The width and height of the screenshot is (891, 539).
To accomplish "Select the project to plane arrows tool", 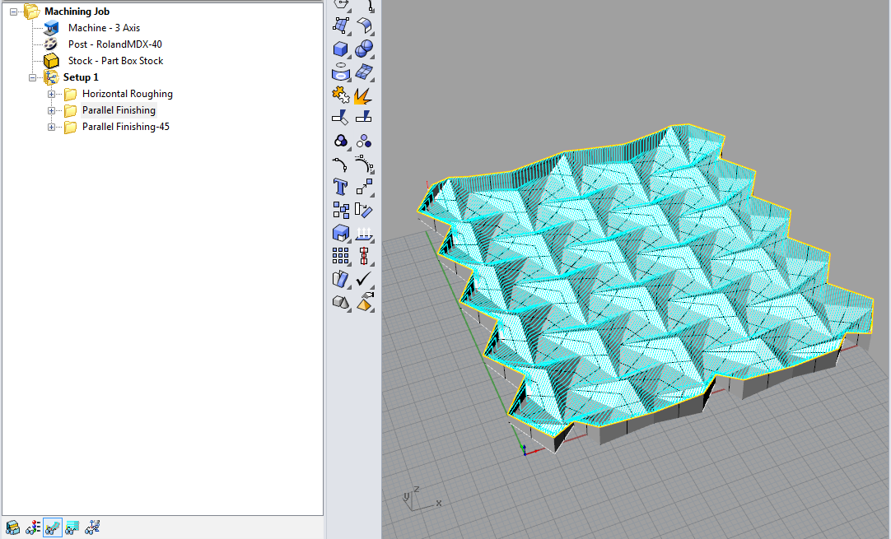I will (x=364, y=233).
